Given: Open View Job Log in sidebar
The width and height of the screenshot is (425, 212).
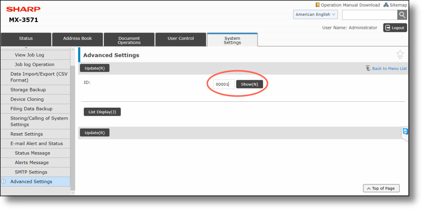Looking at the screenshot, I should [35, 55].
